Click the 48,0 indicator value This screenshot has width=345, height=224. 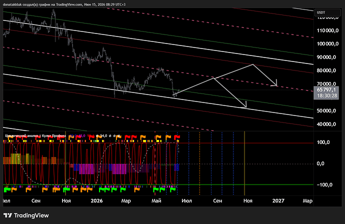(x=81, y=136)
